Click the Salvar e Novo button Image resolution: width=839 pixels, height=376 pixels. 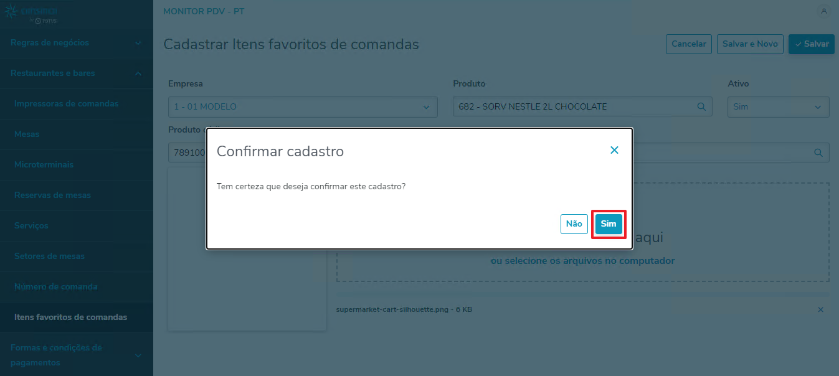coord(750,44)
